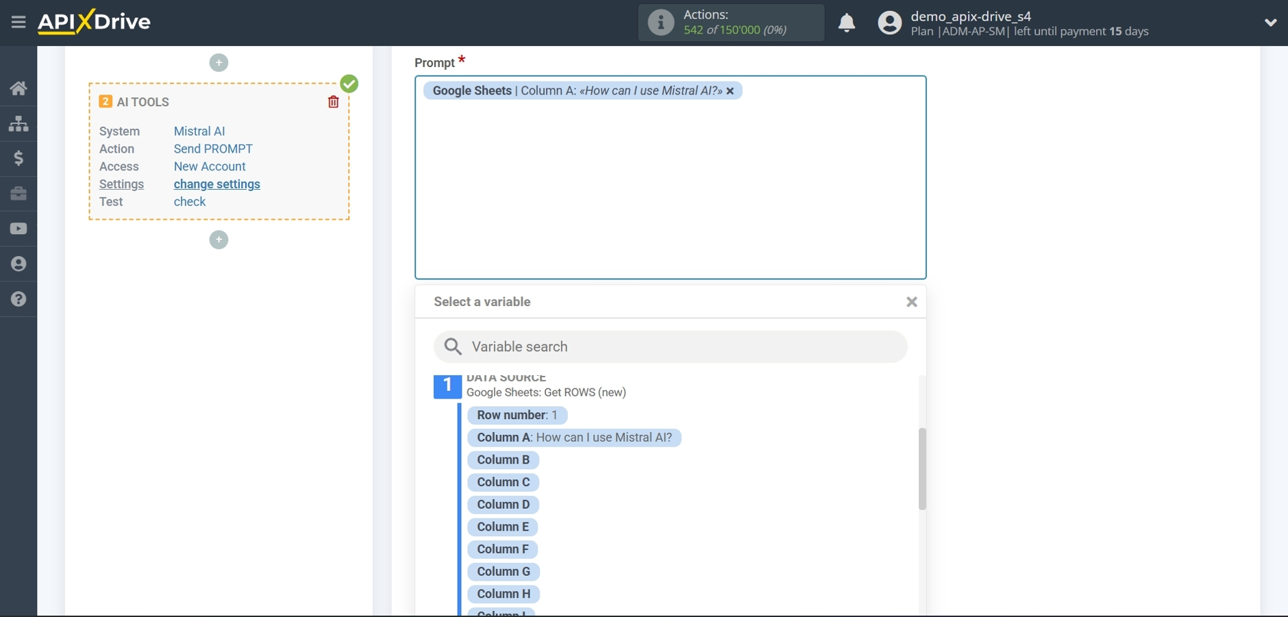Screen dimensions: 1288x617
Task: Open the Home icon in sidebar
Action: coord(18,88)
